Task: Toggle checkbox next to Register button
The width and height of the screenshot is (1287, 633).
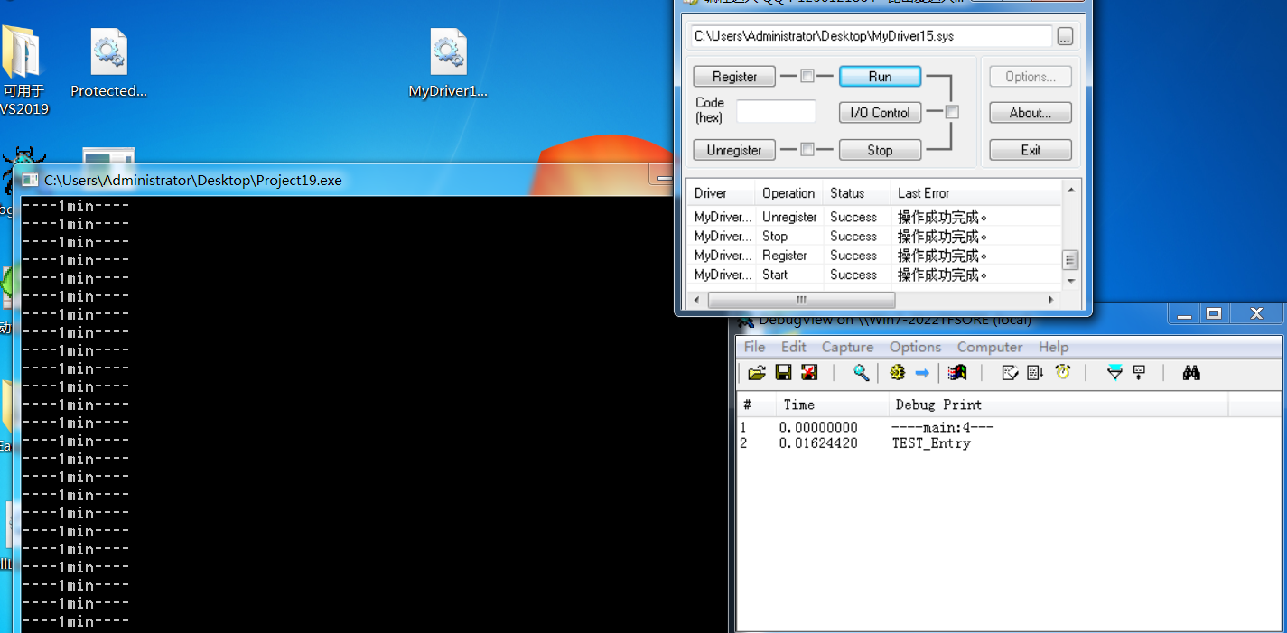Action: click(x=807, y=77)
